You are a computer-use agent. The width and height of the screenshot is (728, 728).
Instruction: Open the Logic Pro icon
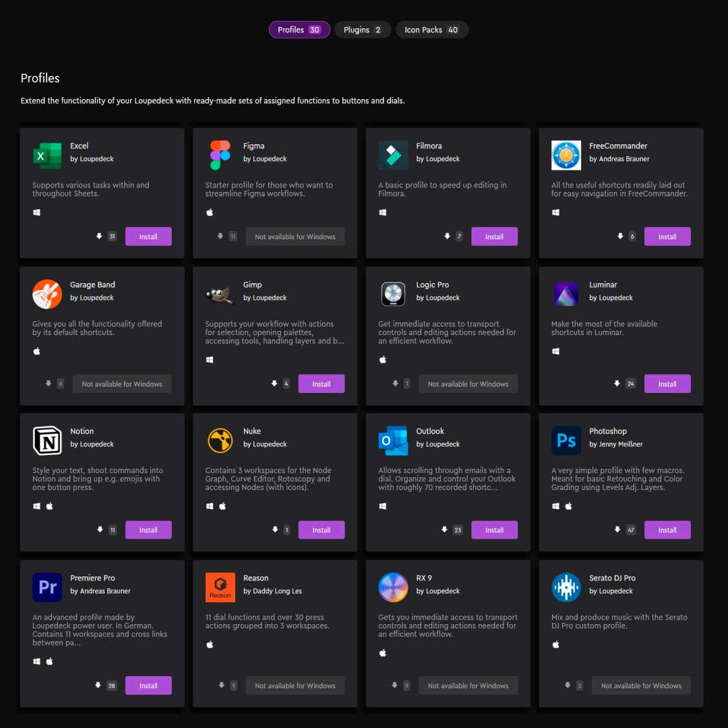(393, 294)
